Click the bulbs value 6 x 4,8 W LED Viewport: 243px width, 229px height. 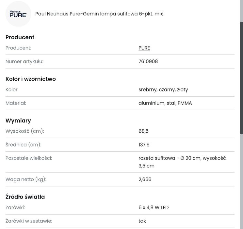(x=154, y=207)
